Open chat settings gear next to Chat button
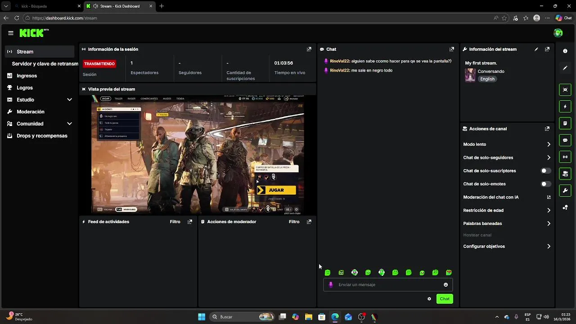 (x=429, y=299)
